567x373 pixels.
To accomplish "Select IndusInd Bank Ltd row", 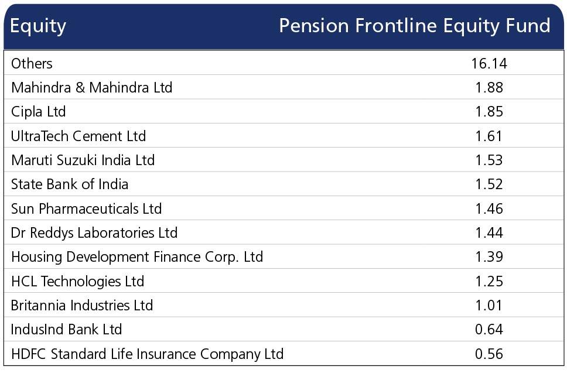I will 283,330.
